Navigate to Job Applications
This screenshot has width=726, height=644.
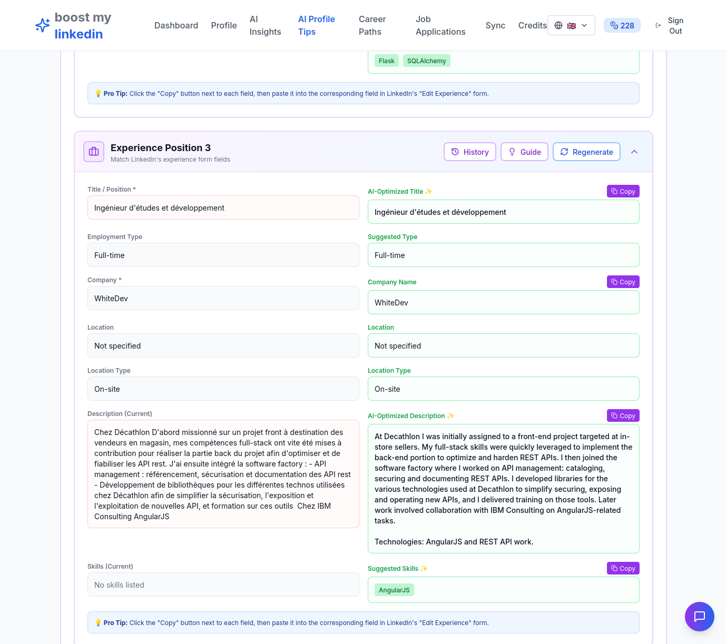click(x=440, y=25)
